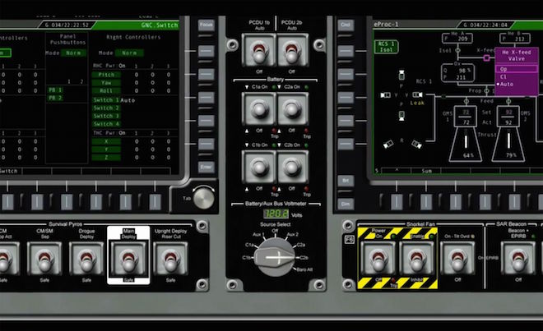Open Panel Pushbuttons Mode Norm field
The height and width of the screenshot is (331, 543).
pyautogui.click(x=73, y=53)
